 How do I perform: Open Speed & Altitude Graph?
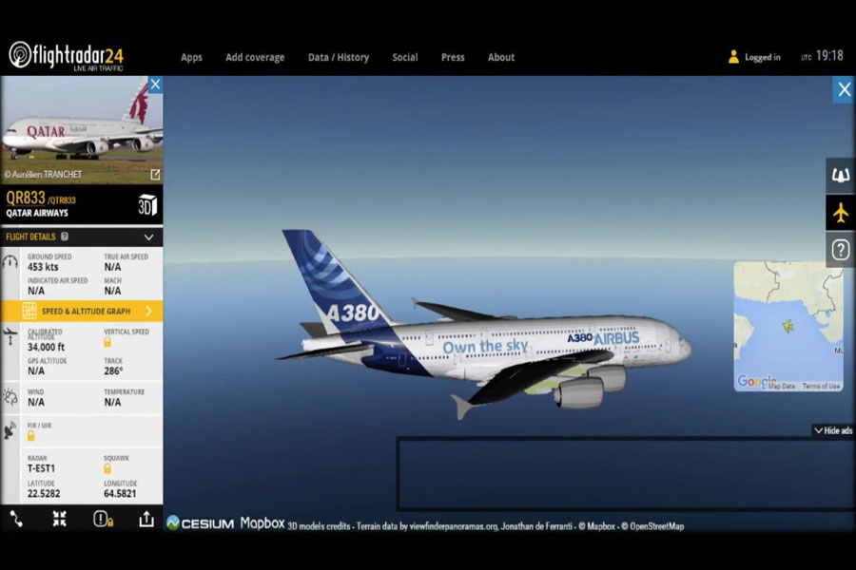[82, 311]
